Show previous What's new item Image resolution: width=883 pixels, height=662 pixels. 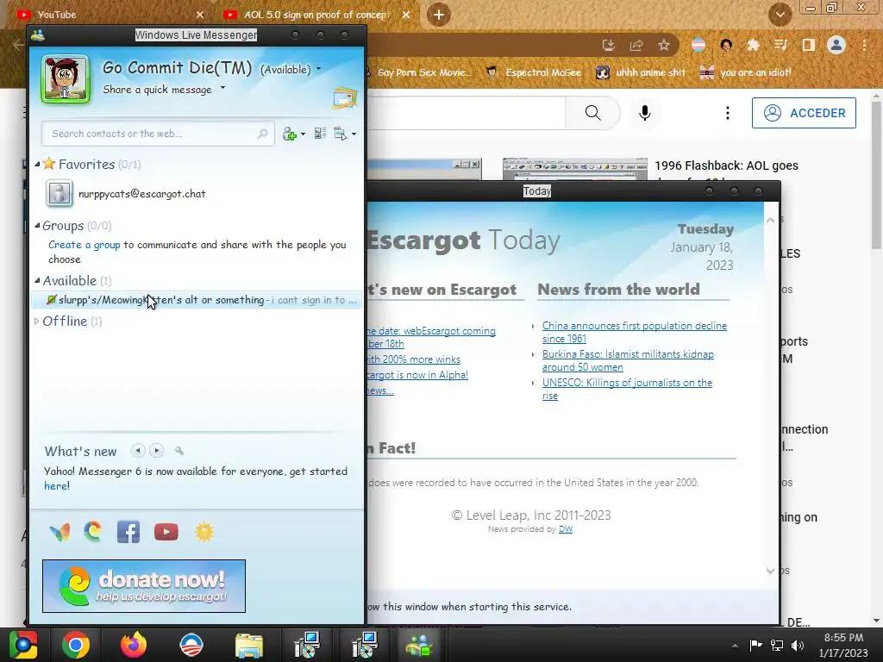138,450
